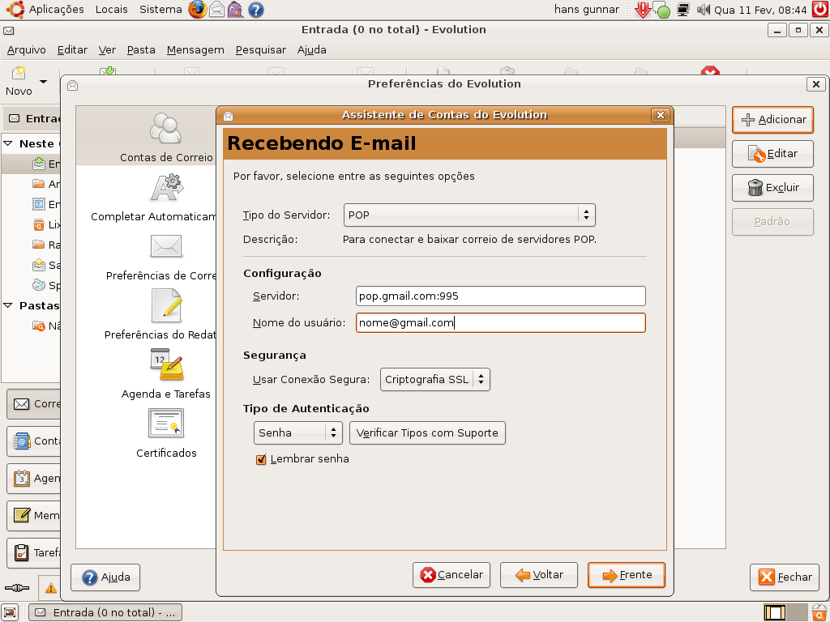The height and width of the screenshot is (622, 830).
Task: Open Completar Automaticamente preferences icon
Action: pos(166,188)
